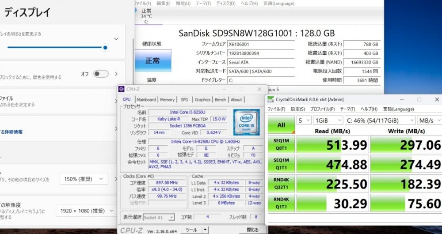
Task: Open テーマ(T) menu in CrystalDiskMark
Action: [x=347, y=109]
